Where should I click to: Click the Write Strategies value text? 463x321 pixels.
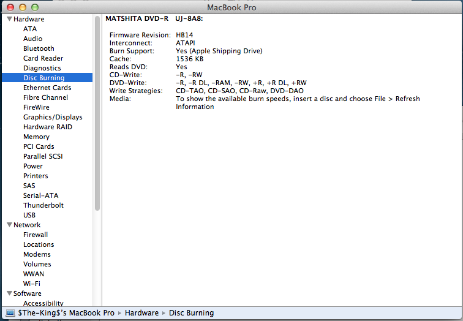point(239,91)
